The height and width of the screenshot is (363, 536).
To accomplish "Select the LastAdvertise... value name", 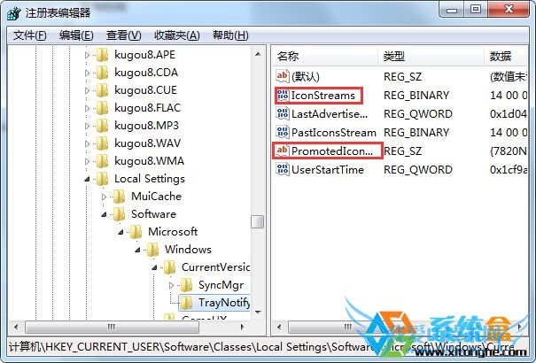I will tap(330, 113).
